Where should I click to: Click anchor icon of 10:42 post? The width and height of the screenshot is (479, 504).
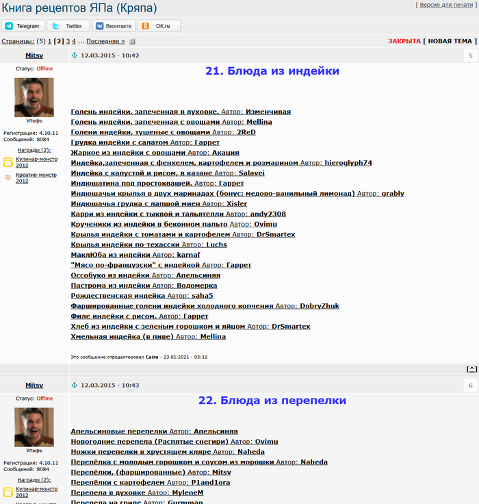75,55
